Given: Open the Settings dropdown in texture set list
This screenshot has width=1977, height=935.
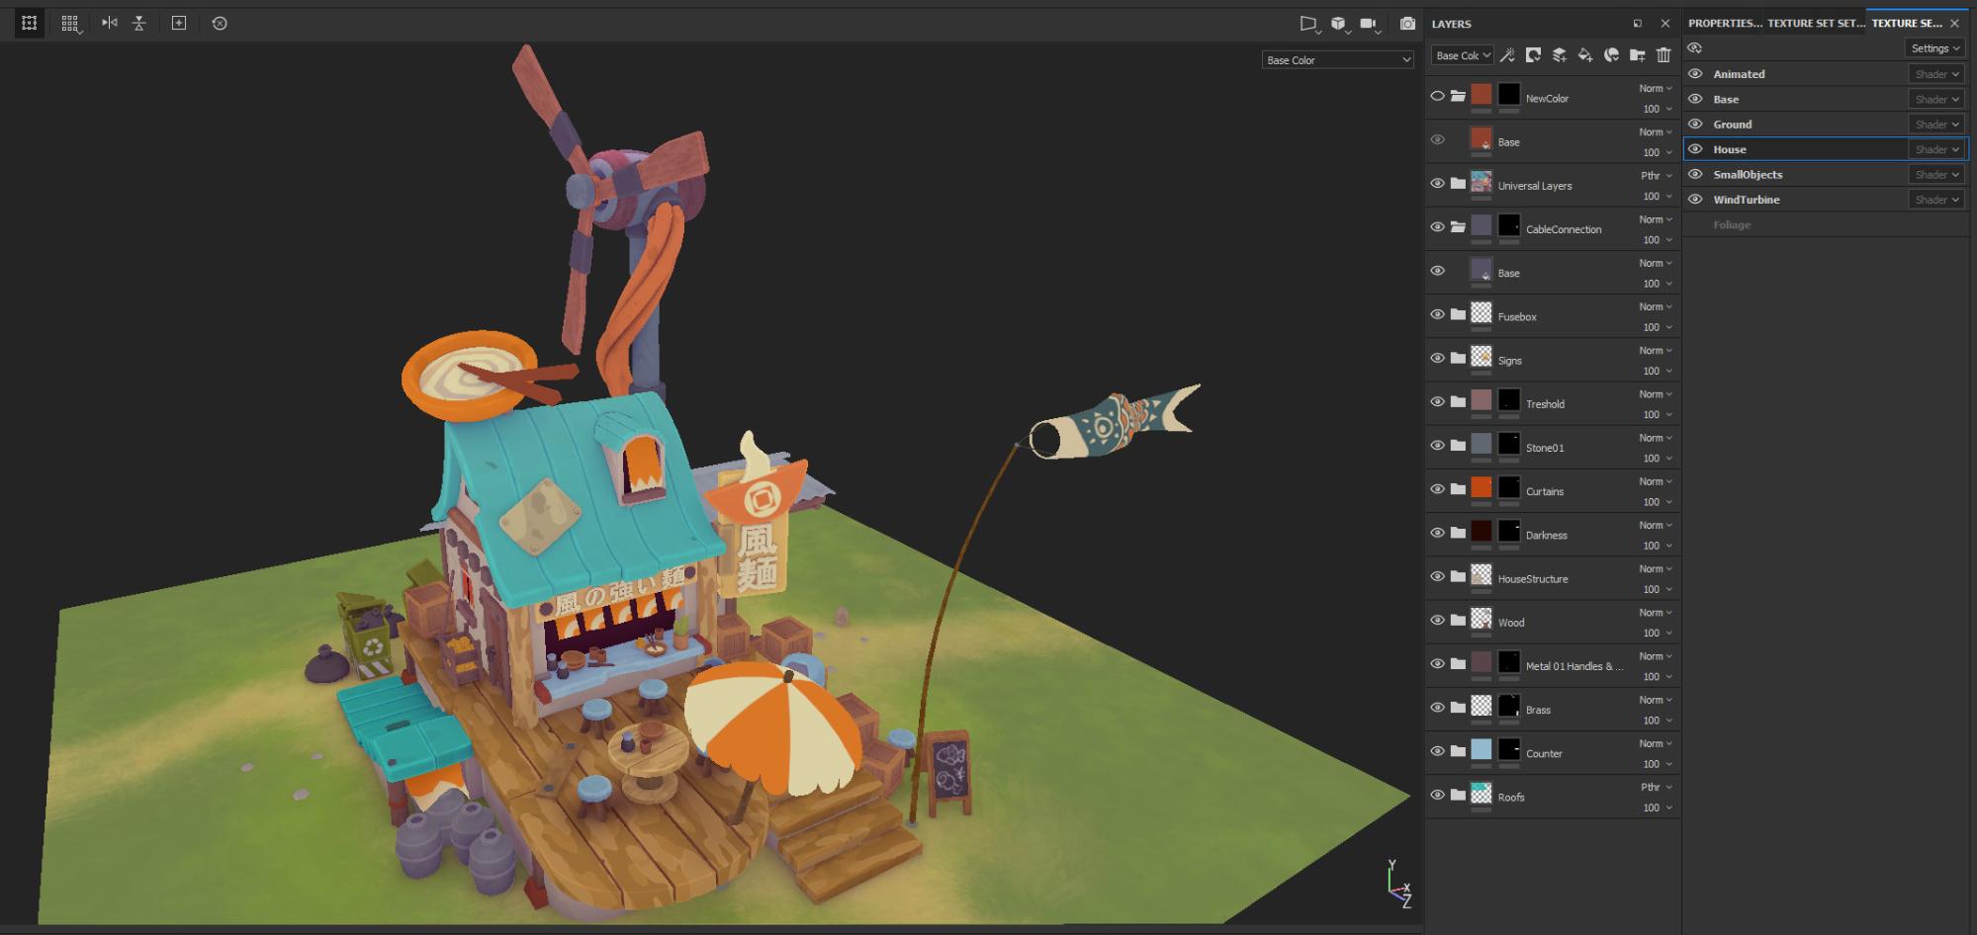Looking at the screenshot, I should pyautogui.click(x=1934, y=48).
